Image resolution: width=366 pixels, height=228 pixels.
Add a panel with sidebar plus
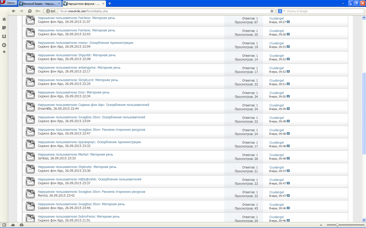[4, 52]
